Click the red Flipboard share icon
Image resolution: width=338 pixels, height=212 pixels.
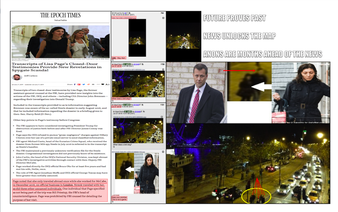click(79, 84)
